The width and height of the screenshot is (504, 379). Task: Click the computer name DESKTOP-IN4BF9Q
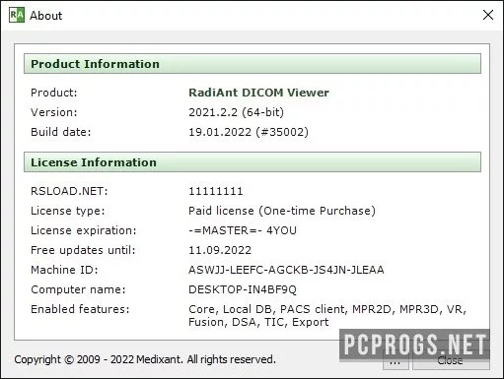[x=243, y=289]
